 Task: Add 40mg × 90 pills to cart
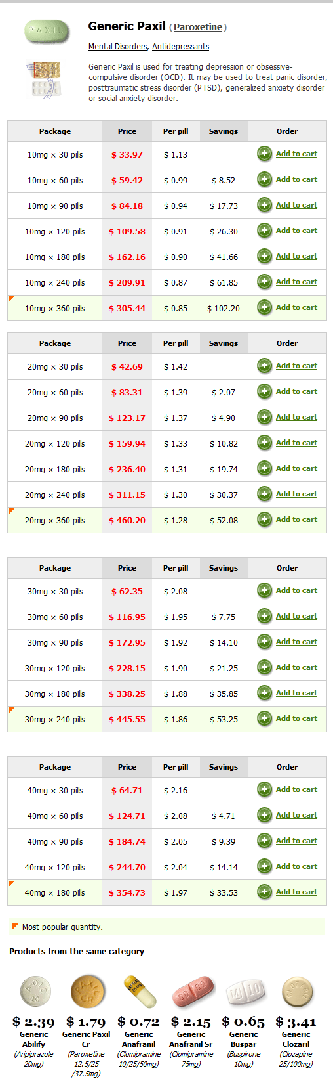(296, 841)
